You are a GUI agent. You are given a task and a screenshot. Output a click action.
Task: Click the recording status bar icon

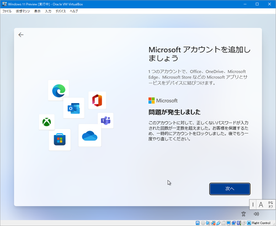coord(233,223)
